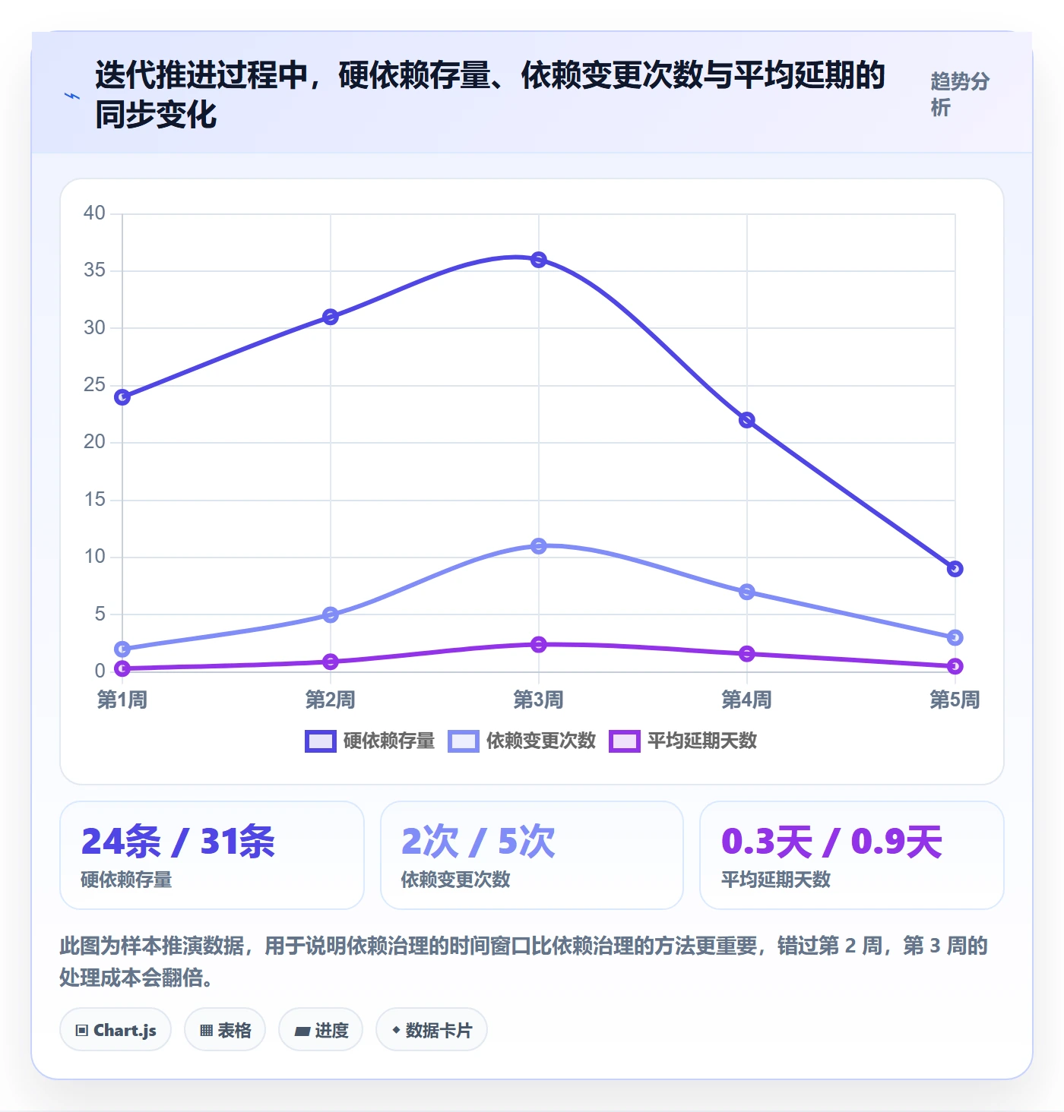This screenshot has width=1064, height=1112.
Task: Click the footnote starting 此图为样本推演数据
Action: [524, 962]
